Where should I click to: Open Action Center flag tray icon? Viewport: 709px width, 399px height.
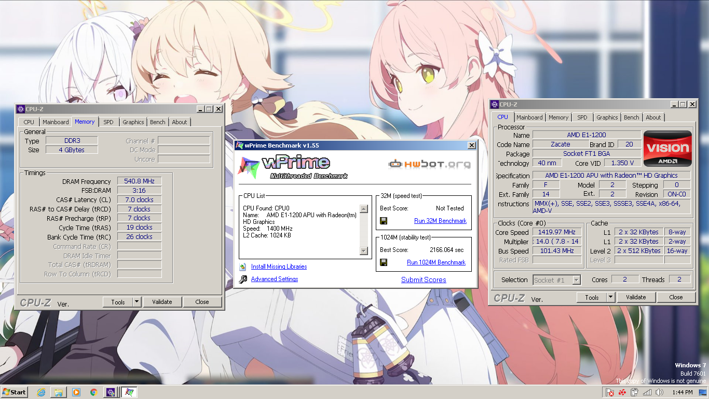coord(610,392)
